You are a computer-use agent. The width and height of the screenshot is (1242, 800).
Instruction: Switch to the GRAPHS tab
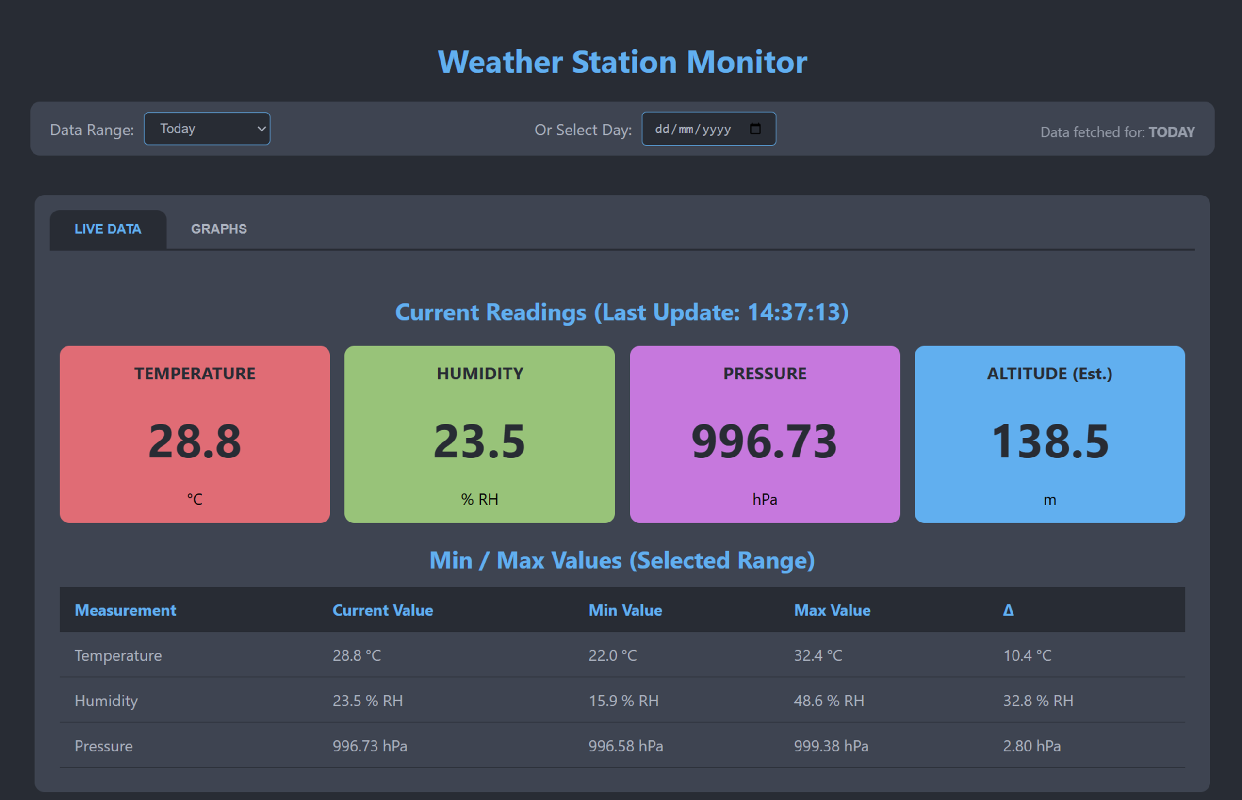pyautogui.click(x=219, y=229)
